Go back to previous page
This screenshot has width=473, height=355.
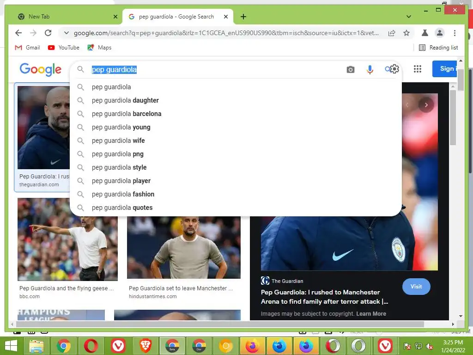[x=18, y=33]
